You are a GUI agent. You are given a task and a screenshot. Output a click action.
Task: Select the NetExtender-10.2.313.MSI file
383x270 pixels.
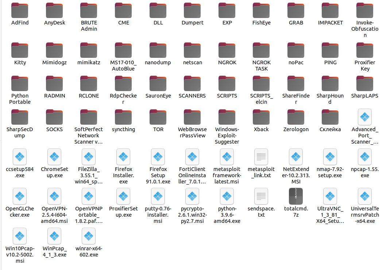pos(296,157)
